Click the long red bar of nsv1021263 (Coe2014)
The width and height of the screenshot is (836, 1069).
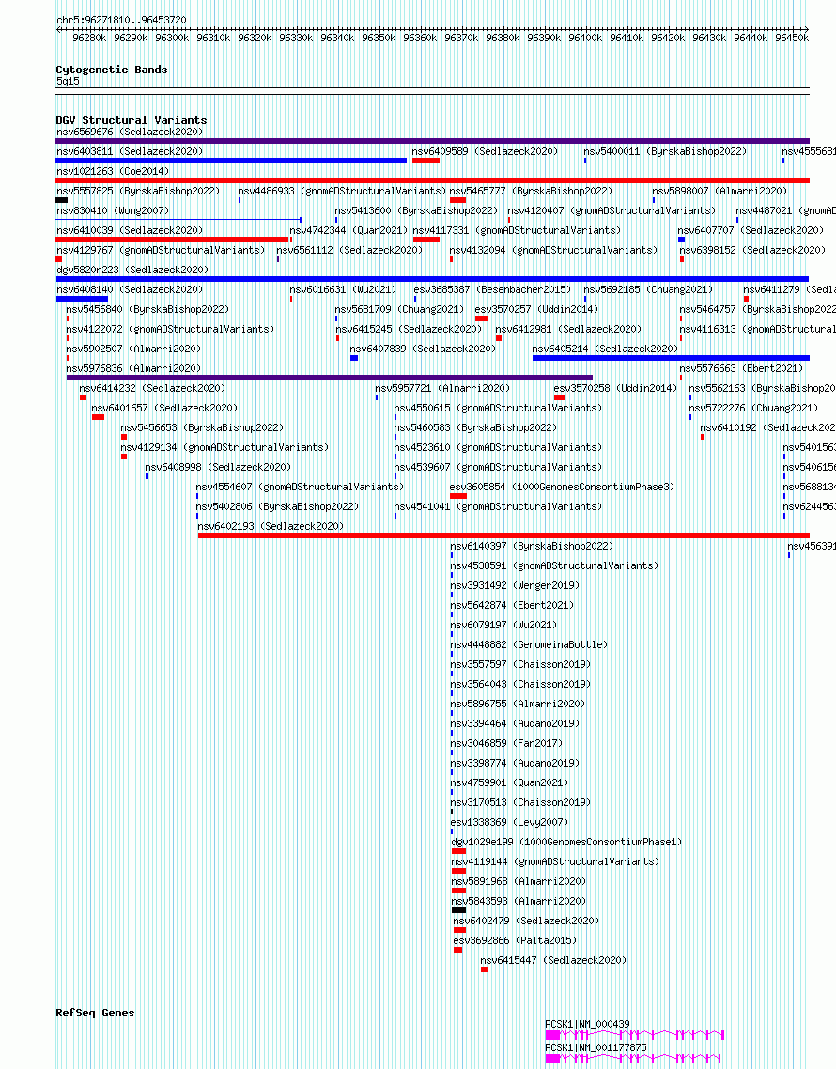(432, 180)
